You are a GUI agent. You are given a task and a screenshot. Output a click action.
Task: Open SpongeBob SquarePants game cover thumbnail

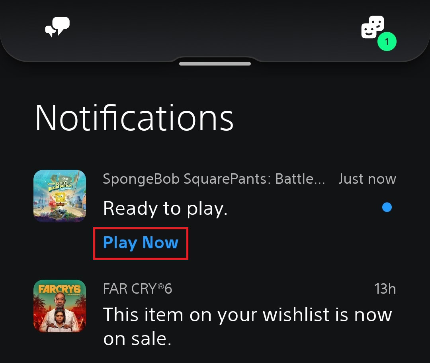pyautogui.click(x=60, y=196)
